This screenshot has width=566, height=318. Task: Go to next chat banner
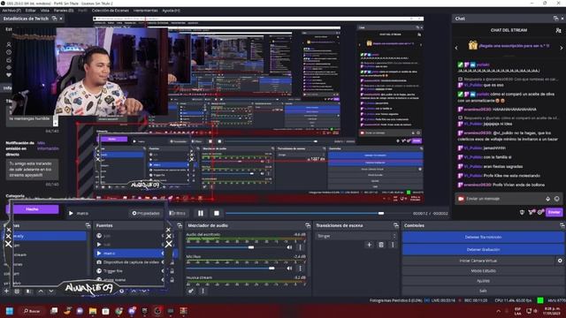(561, 48)
